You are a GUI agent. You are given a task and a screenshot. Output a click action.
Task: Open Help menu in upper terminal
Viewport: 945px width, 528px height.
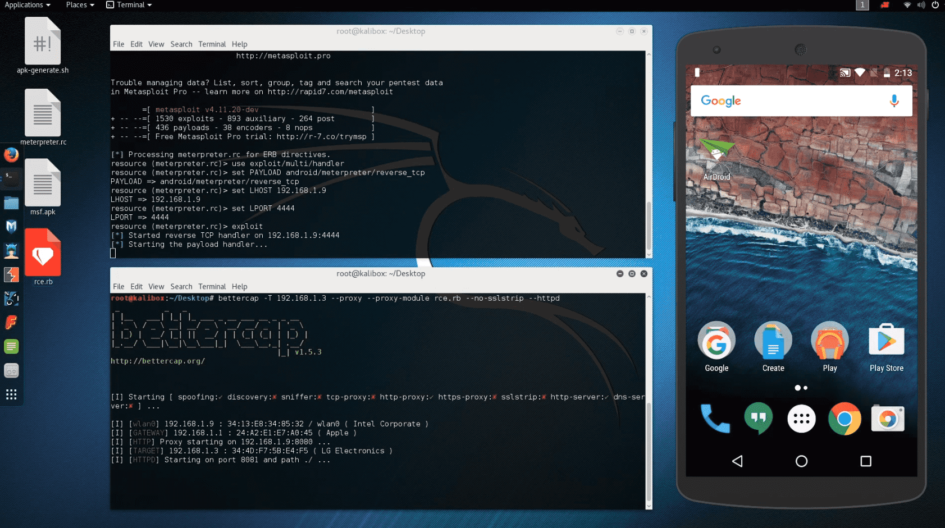(239, 44)
